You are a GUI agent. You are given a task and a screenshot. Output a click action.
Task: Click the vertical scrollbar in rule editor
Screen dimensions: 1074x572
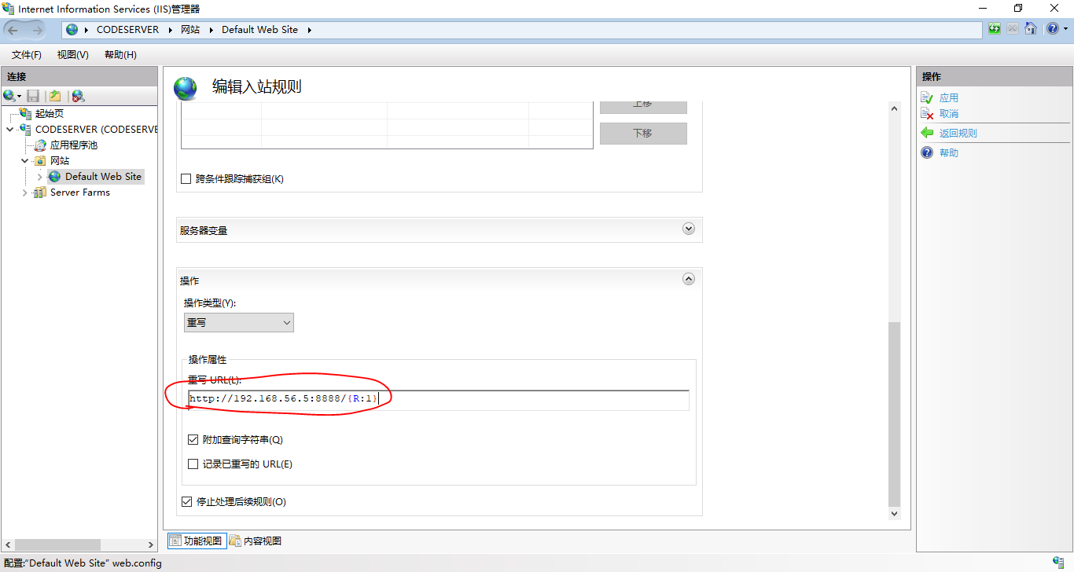[x=894, y=409]
